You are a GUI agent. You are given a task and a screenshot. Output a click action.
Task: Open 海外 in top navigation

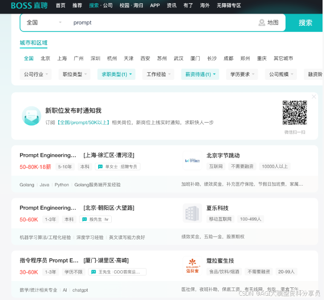click(205, 5)
